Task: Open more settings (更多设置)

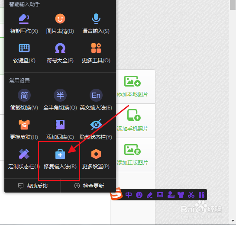Action: 96,159
